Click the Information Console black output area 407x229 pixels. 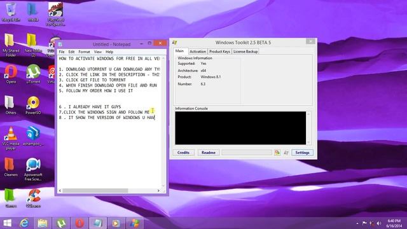[240, 128]
